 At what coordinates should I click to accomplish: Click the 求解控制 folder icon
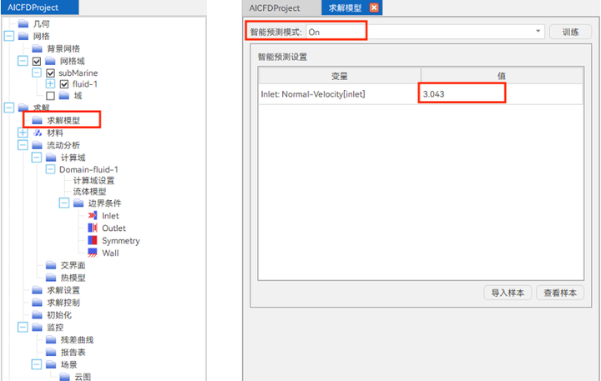click(x=38, y=303)
